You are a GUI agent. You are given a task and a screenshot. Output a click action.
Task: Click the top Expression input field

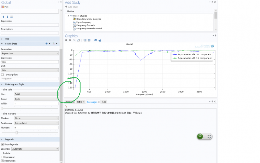click(x=30, y=25)
